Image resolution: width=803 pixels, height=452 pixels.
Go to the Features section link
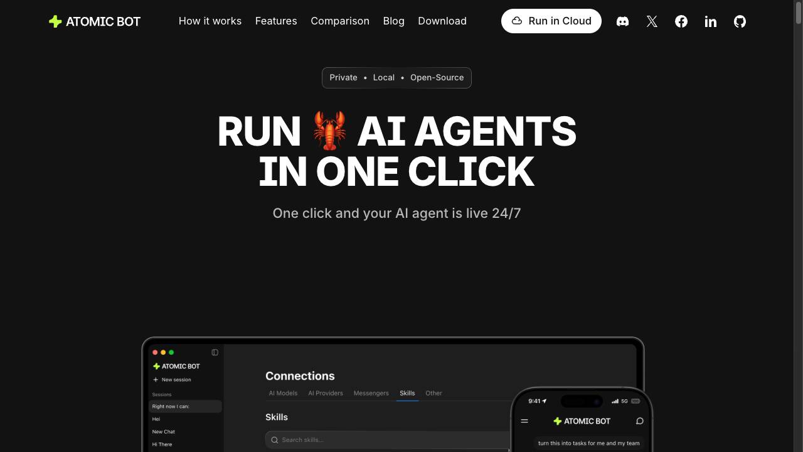point(276,21)
